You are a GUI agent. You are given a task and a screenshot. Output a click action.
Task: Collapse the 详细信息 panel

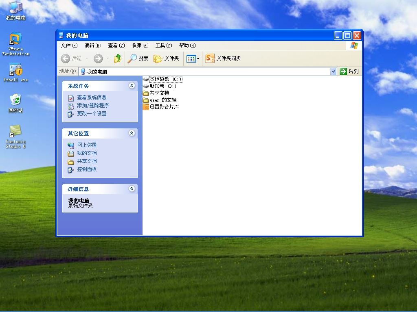pos(132,188)
